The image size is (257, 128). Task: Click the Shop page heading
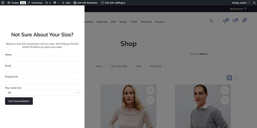(128, 43)
